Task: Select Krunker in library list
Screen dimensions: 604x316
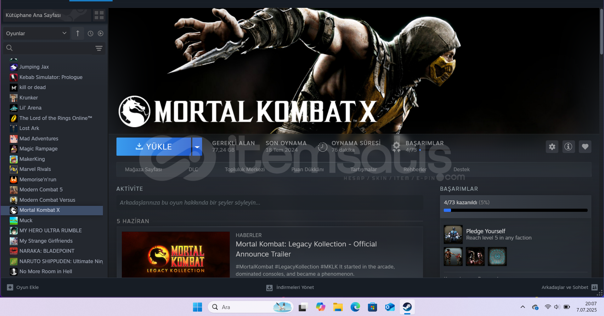Action: click(x=28, y=98)
